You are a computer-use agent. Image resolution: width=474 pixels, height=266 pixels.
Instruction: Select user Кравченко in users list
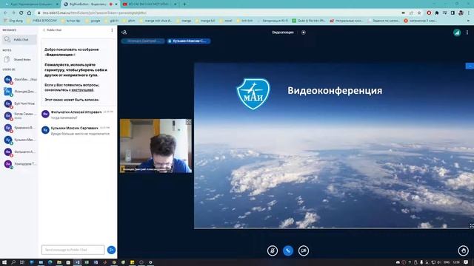coord(20,128)
